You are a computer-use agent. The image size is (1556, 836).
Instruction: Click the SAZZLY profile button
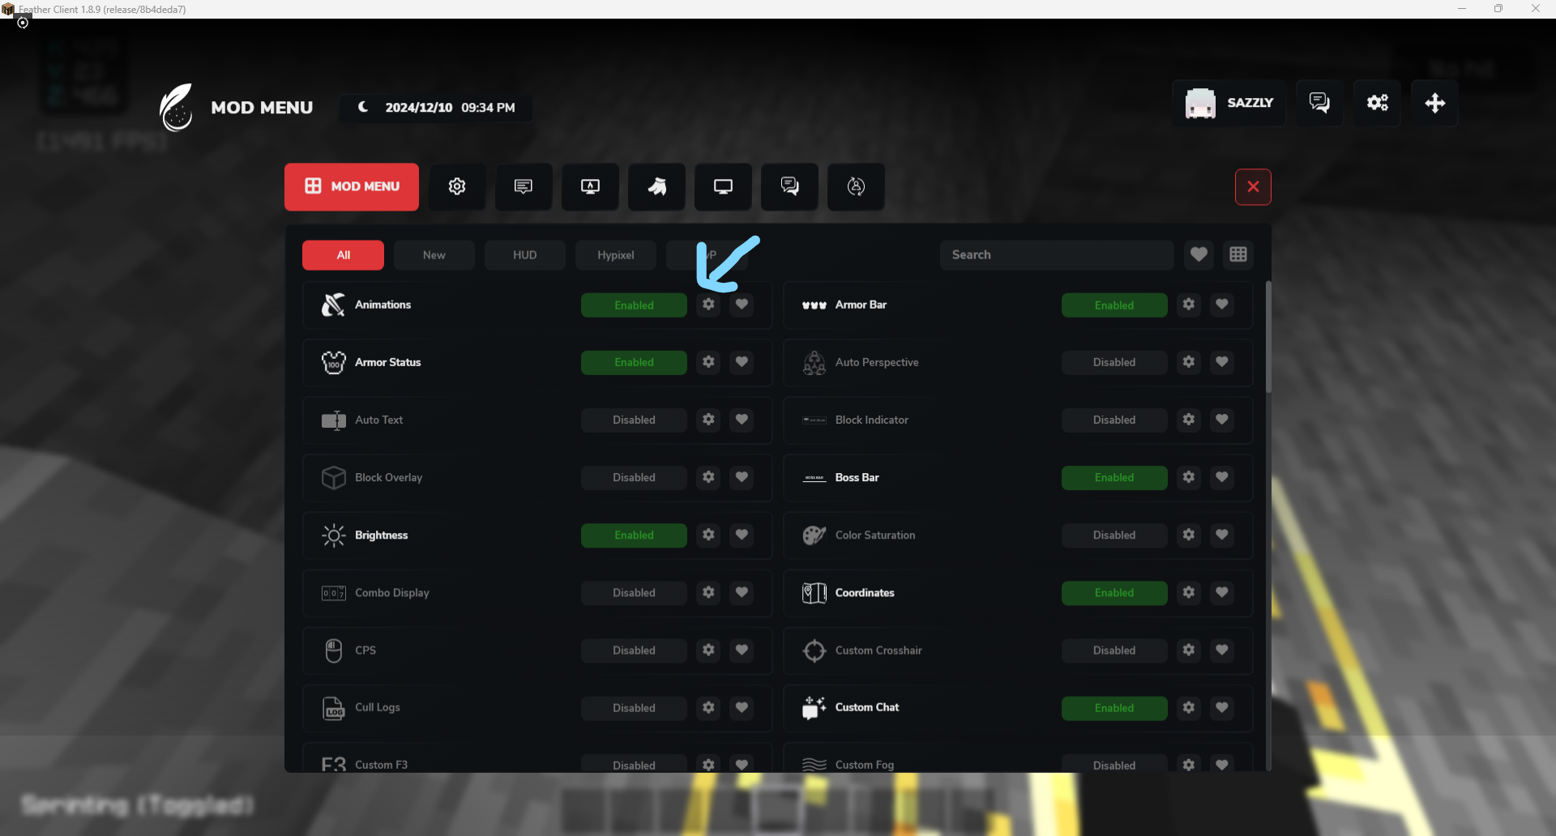[1229, 103]
